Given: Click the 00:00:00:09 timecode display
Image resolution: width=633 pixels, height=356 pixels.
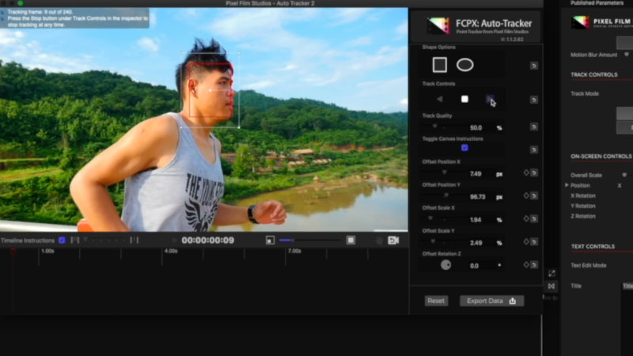Looking at the screenshot, I should (x=207, y=240).
